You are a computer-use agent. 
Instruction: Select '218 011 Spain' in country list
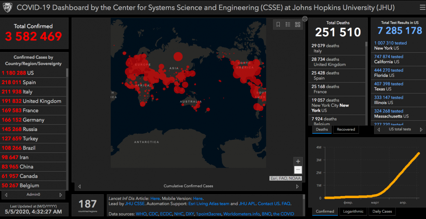(x=33, y=82)
